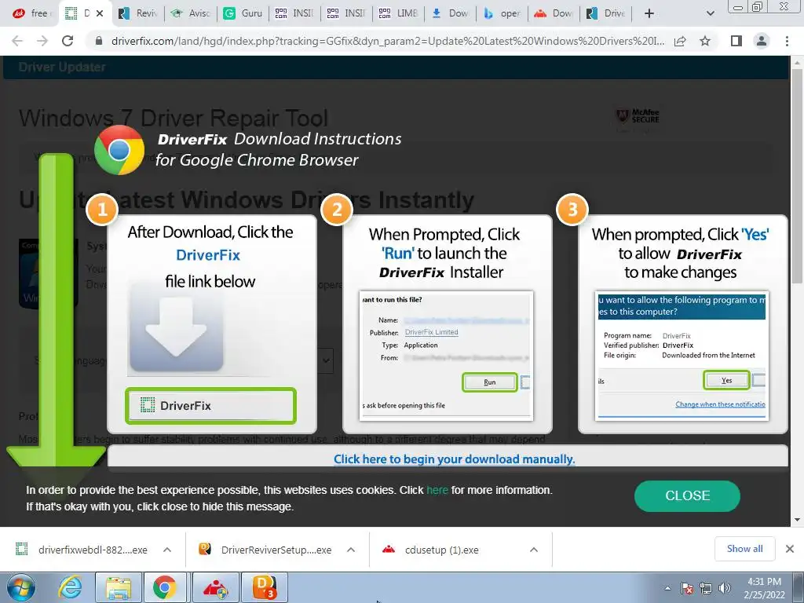Switch to the Guru tab
The image size is (804, 603).
243,13
